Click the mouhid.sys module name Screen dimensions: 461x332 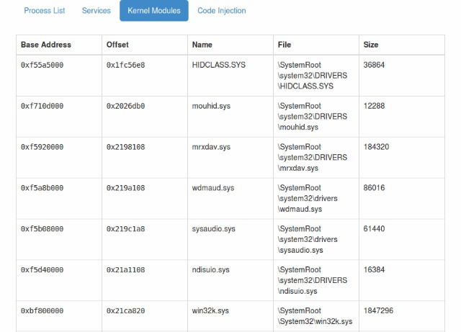(x=211, y=106)
